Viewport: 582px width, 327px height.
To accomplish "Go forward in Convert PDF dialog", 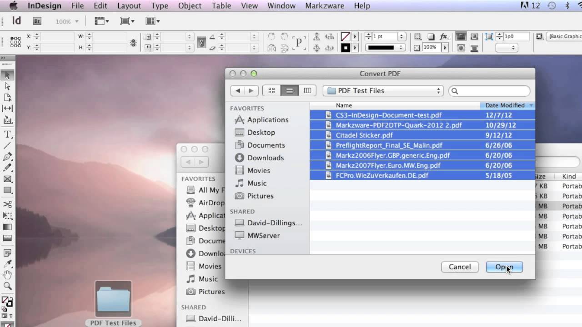I will click(251, 90).
